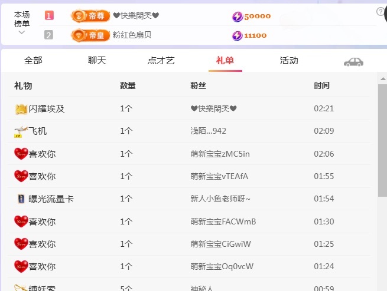Click the 02:21 time entry
The image size is (387, 291).
click(324, 108)
